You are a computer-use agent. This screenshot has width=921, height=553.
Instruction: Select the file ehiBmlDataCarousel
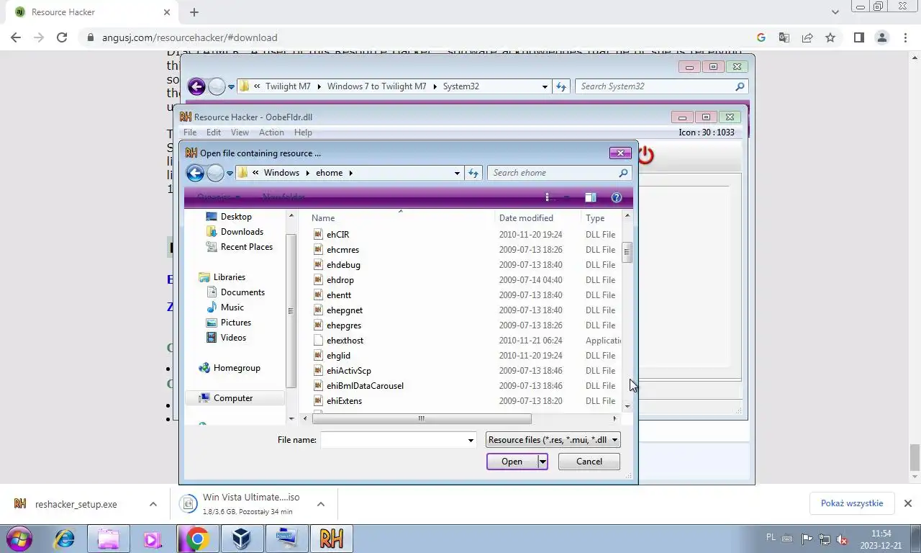coord(365,386)
